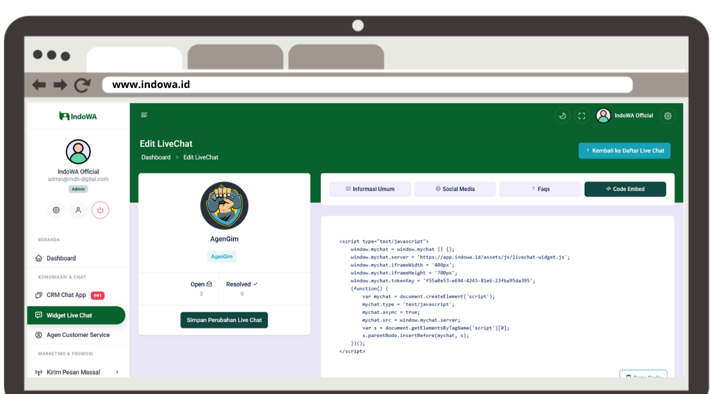Open the IndoWA Official header profile menu
The height and width of the screenshot is (394, 711).
(625, 116)
